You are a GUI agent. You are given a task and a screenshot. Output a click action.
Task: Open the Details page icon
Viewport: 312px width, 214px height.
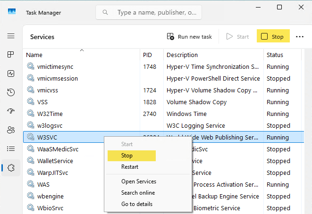click(x=11, y=148)
